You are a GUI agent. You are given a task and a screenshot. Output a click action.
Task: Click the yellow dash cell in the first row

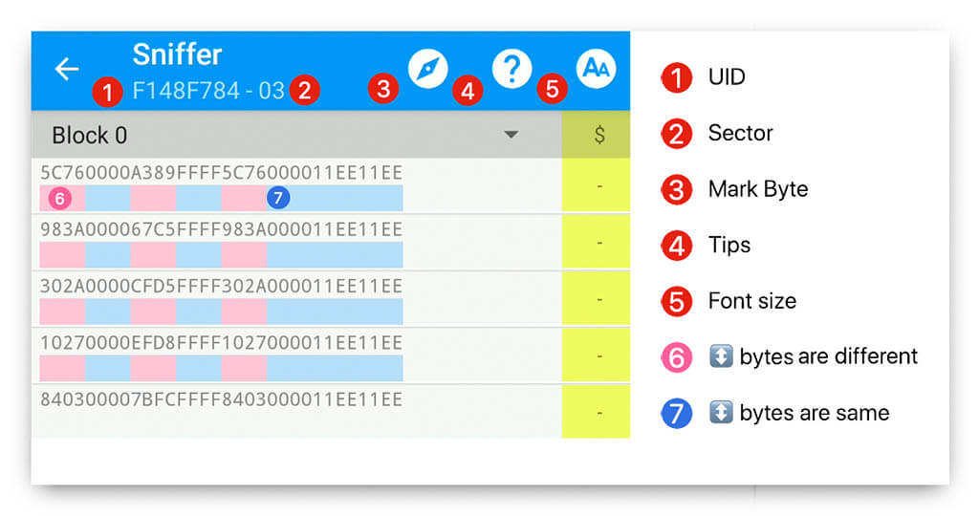(x=599, y=185)
